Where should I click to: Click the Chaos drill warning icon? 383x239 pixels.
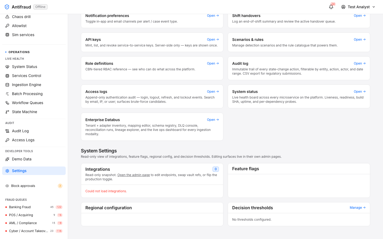coord(7,17)
